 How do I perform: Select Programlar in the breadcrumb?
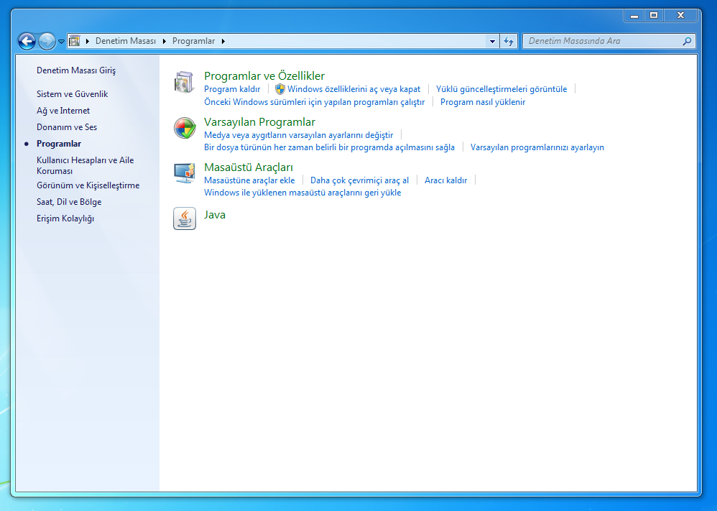coord(193,41)
